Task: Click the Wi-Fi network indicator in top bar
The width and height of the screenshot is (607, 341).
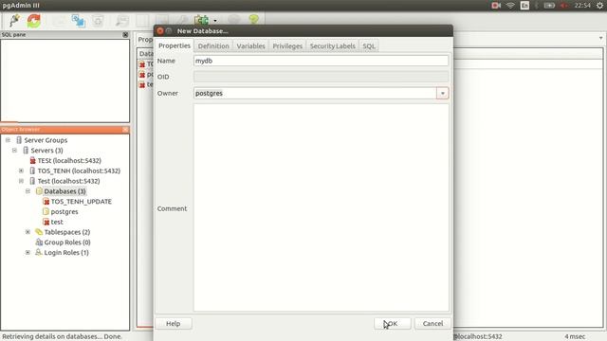Action: pyautogui.click(x=510, y=6)
